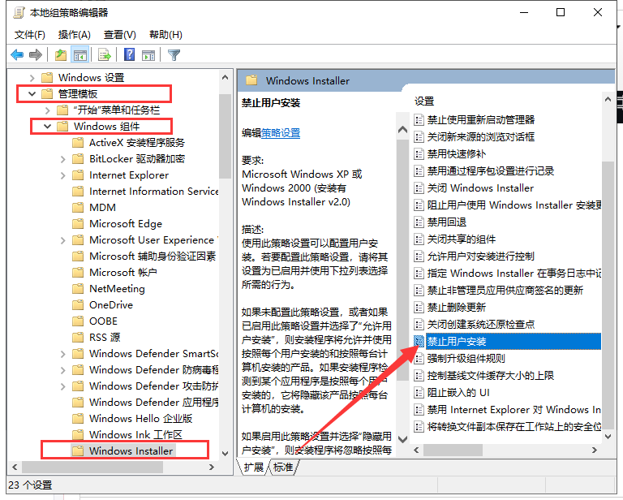
Task: Select the Windows Installer tree folder
Action: pos(131,450)
